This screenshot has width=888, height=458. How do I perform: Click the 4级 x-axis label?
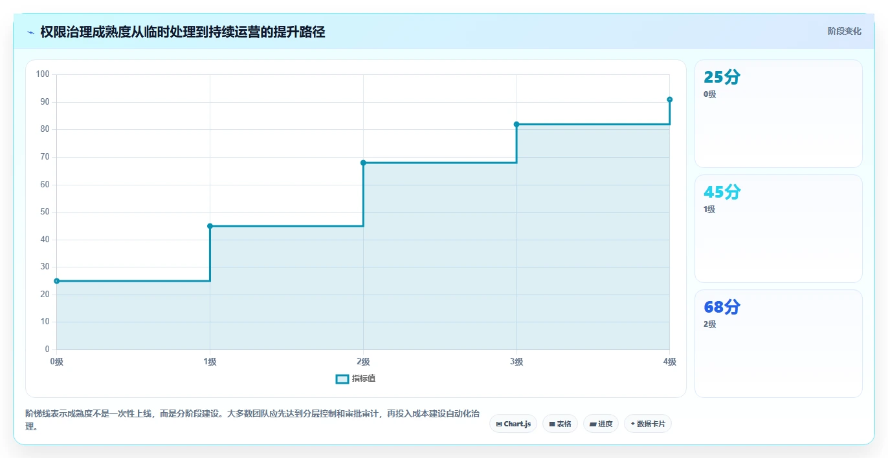pos(669,362)
